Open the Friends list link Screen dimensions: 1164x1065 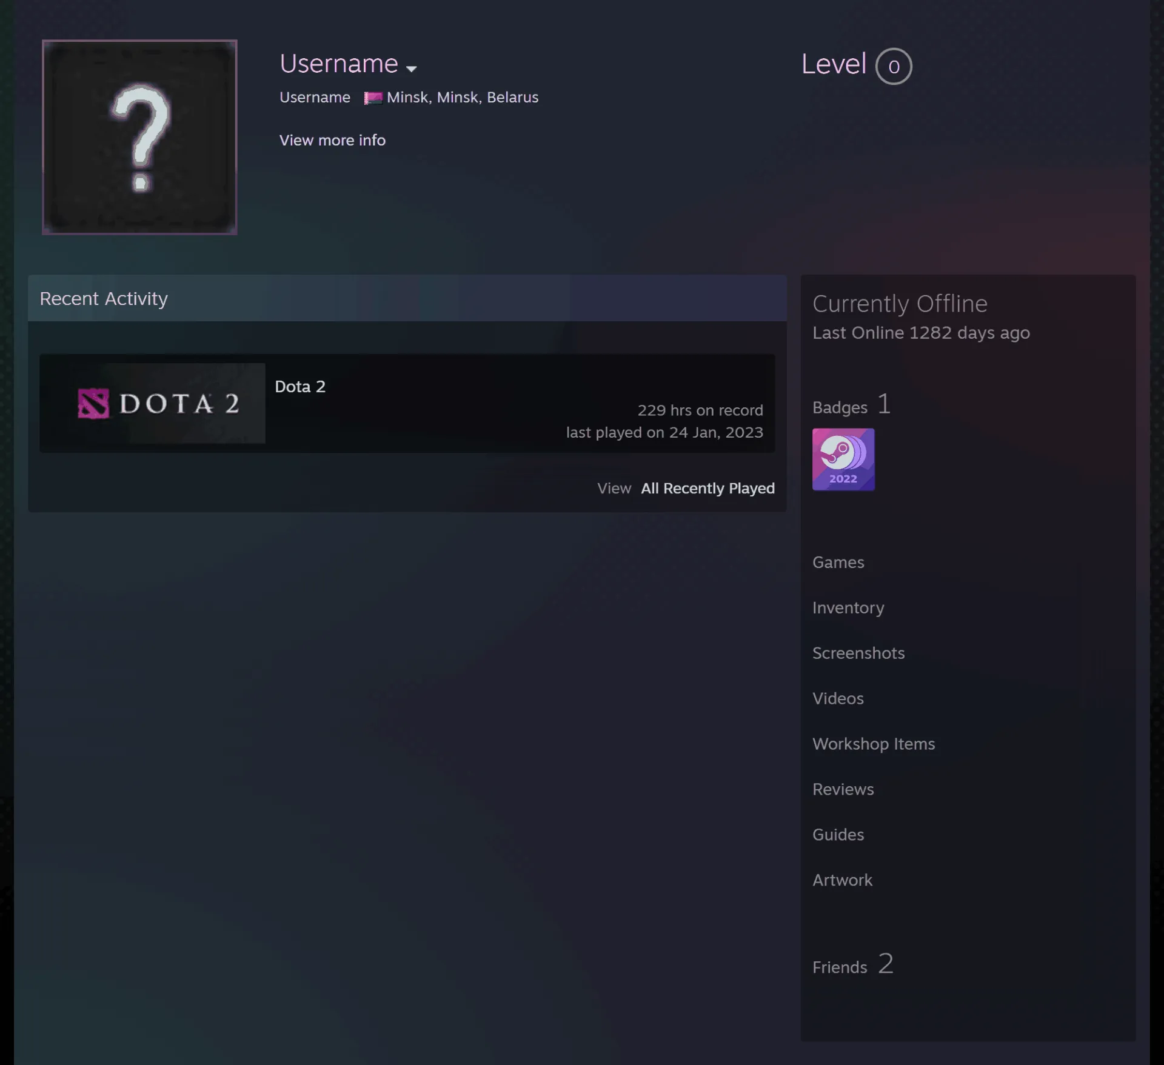click(x=852, y=964)
